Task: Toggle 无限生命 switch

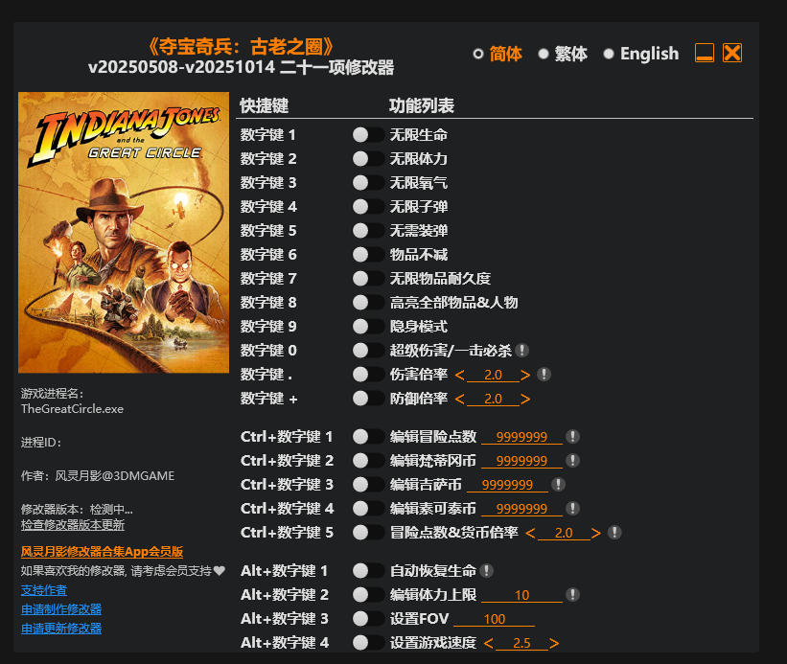Action: (368, 134)
